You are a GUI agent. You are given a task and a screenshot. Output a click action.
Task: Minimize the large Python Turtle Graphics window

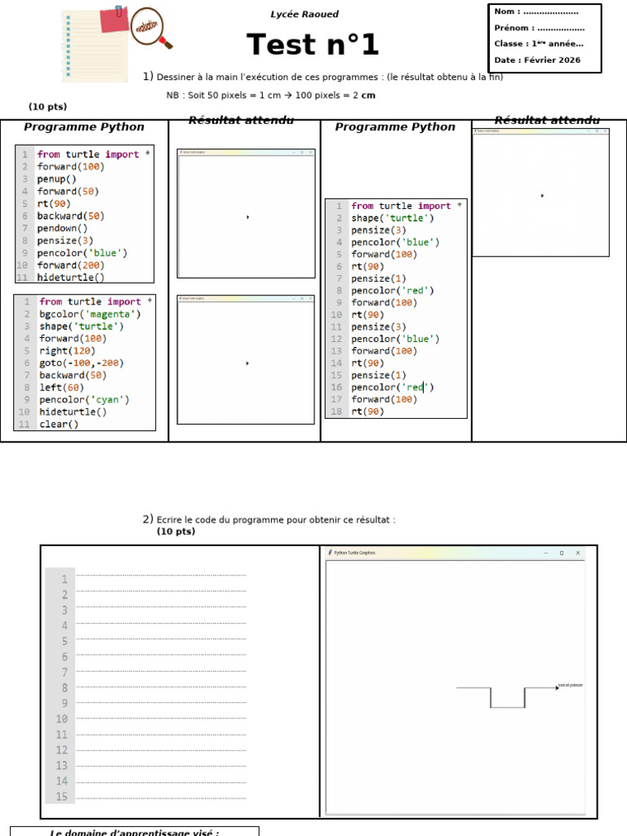click(546, 553)
